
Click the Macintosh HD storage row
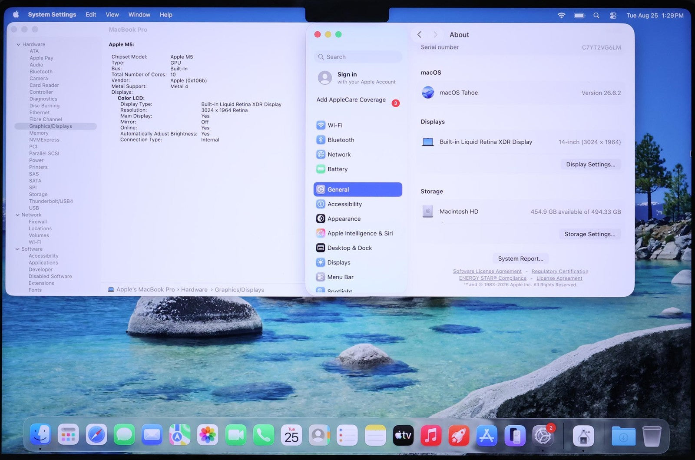(521, 212)
